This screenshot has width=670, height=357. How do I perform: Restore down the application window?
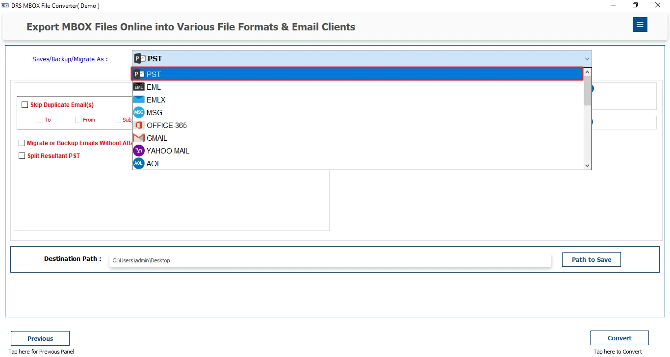(x=635, y=5)
